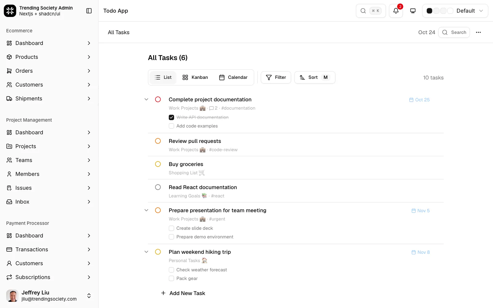Switch to List view
This screenshot has width=493, height=308.
(163, 77)
